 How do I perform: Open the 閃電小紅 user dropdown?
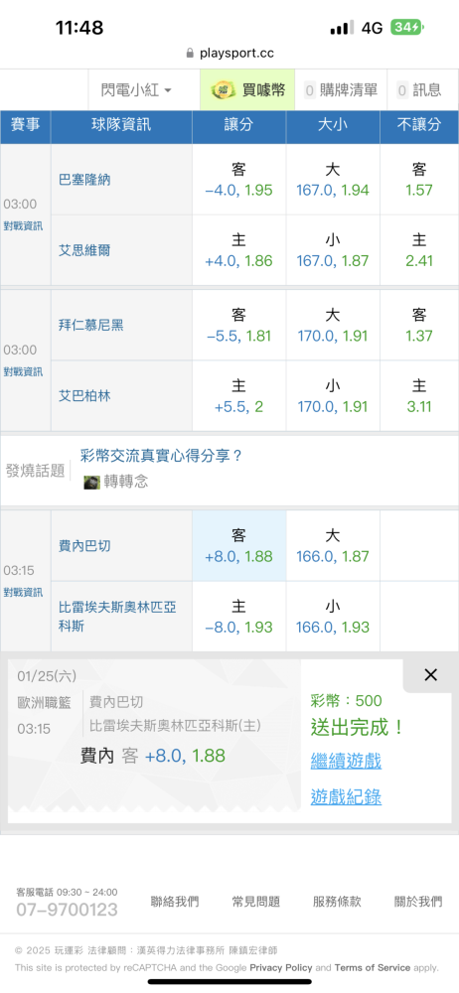(136, 90)
